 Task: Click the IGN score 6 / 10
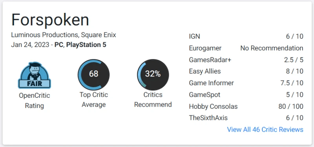295,36
